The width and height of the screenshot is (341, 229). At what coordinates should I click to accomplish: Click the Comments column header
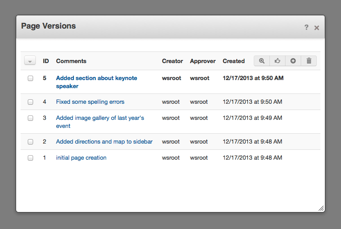point(71,61)
